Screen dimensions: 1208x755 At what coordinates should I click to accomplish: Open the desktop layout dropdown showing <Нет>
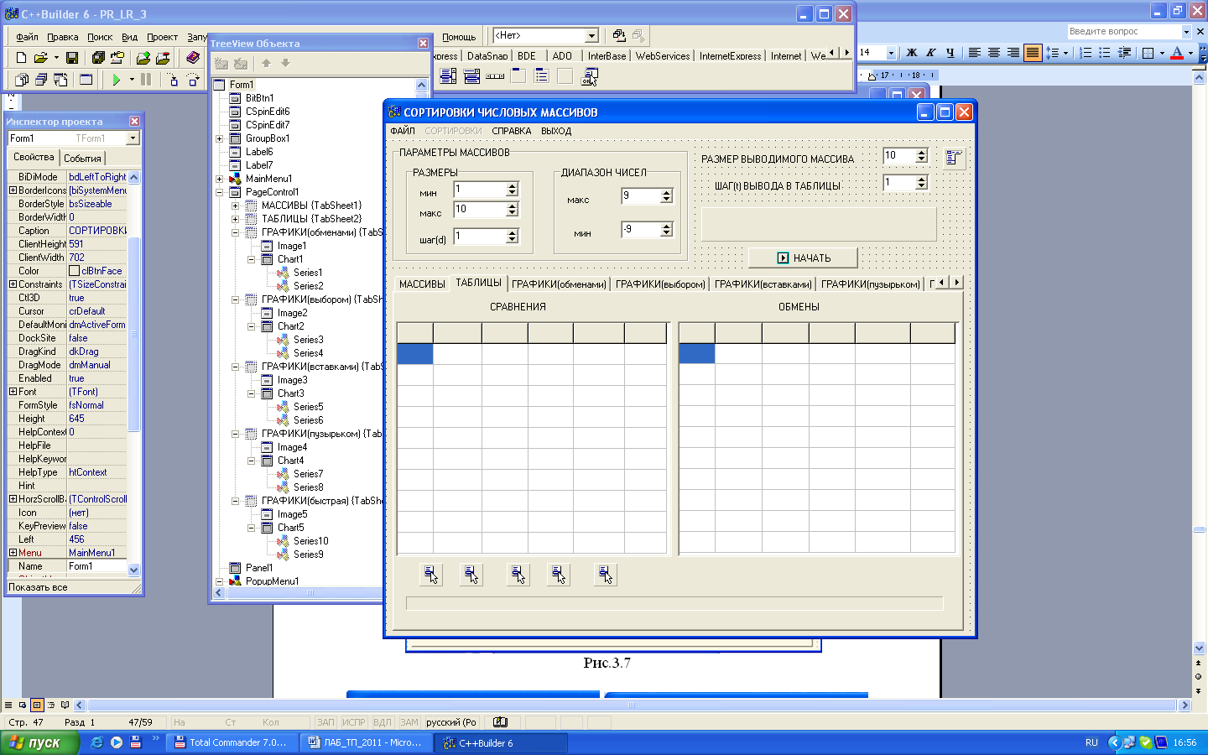[591, 35]
